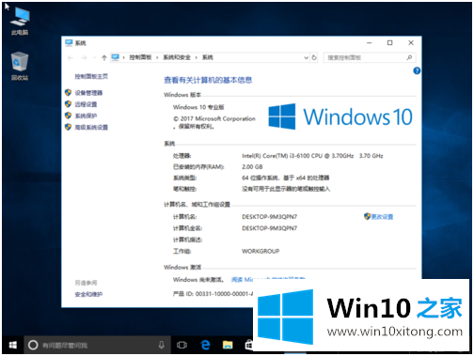Click the microphone icon in taskbar search
474x356 pixels.
[x=162, y=345]
